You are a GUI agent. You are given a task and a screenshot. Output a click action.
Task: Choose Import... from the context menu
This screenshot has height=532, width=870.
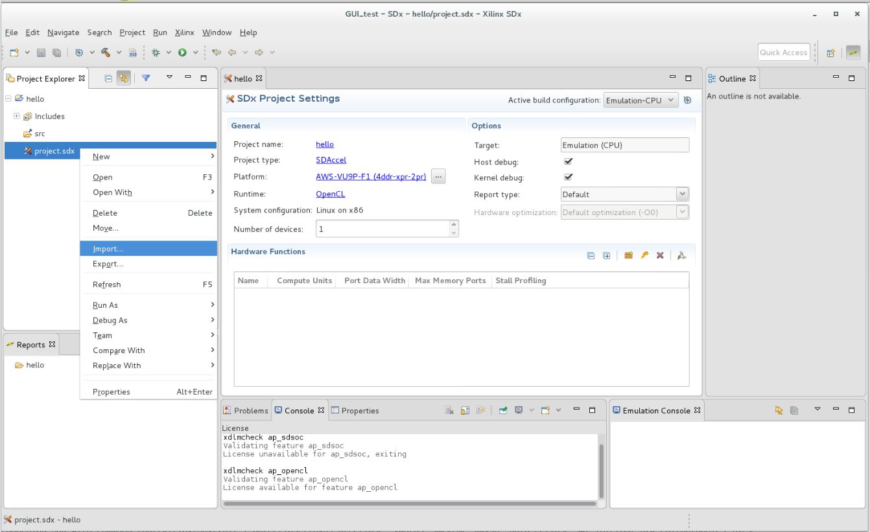click(x=148, y=249)
